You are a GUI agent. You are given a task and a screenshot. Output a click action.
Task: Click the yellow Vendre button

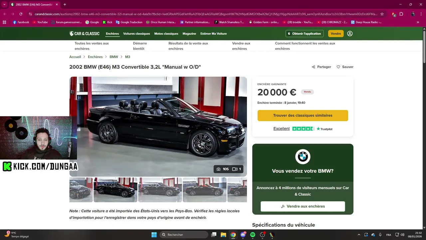[336, 34]
